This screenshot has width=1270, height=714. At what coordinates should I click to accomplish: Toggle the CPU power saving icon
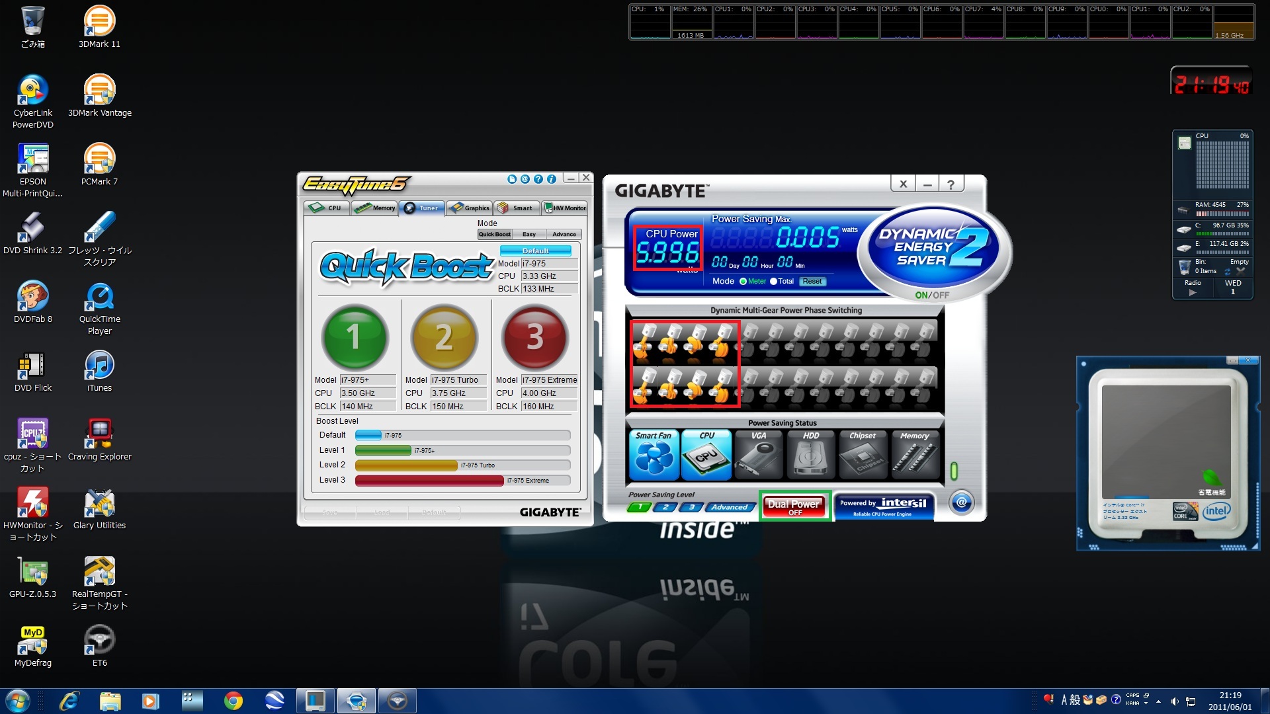point(706,456)
